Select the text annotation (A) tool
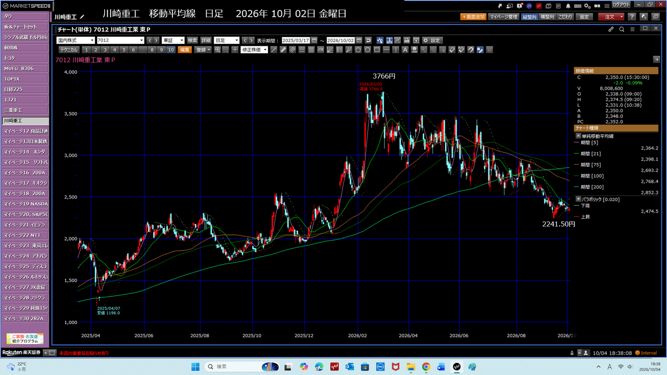 click(405, 49)
